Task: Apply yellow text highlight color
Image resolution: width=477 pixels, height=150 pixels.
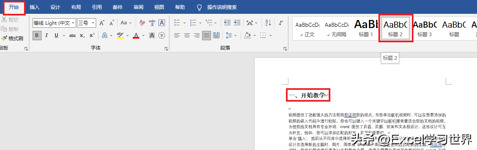Action: (120, 35)
